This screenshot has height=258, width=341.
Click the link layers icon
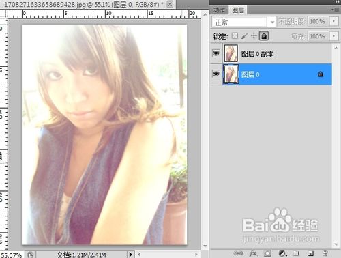(238, 253)
